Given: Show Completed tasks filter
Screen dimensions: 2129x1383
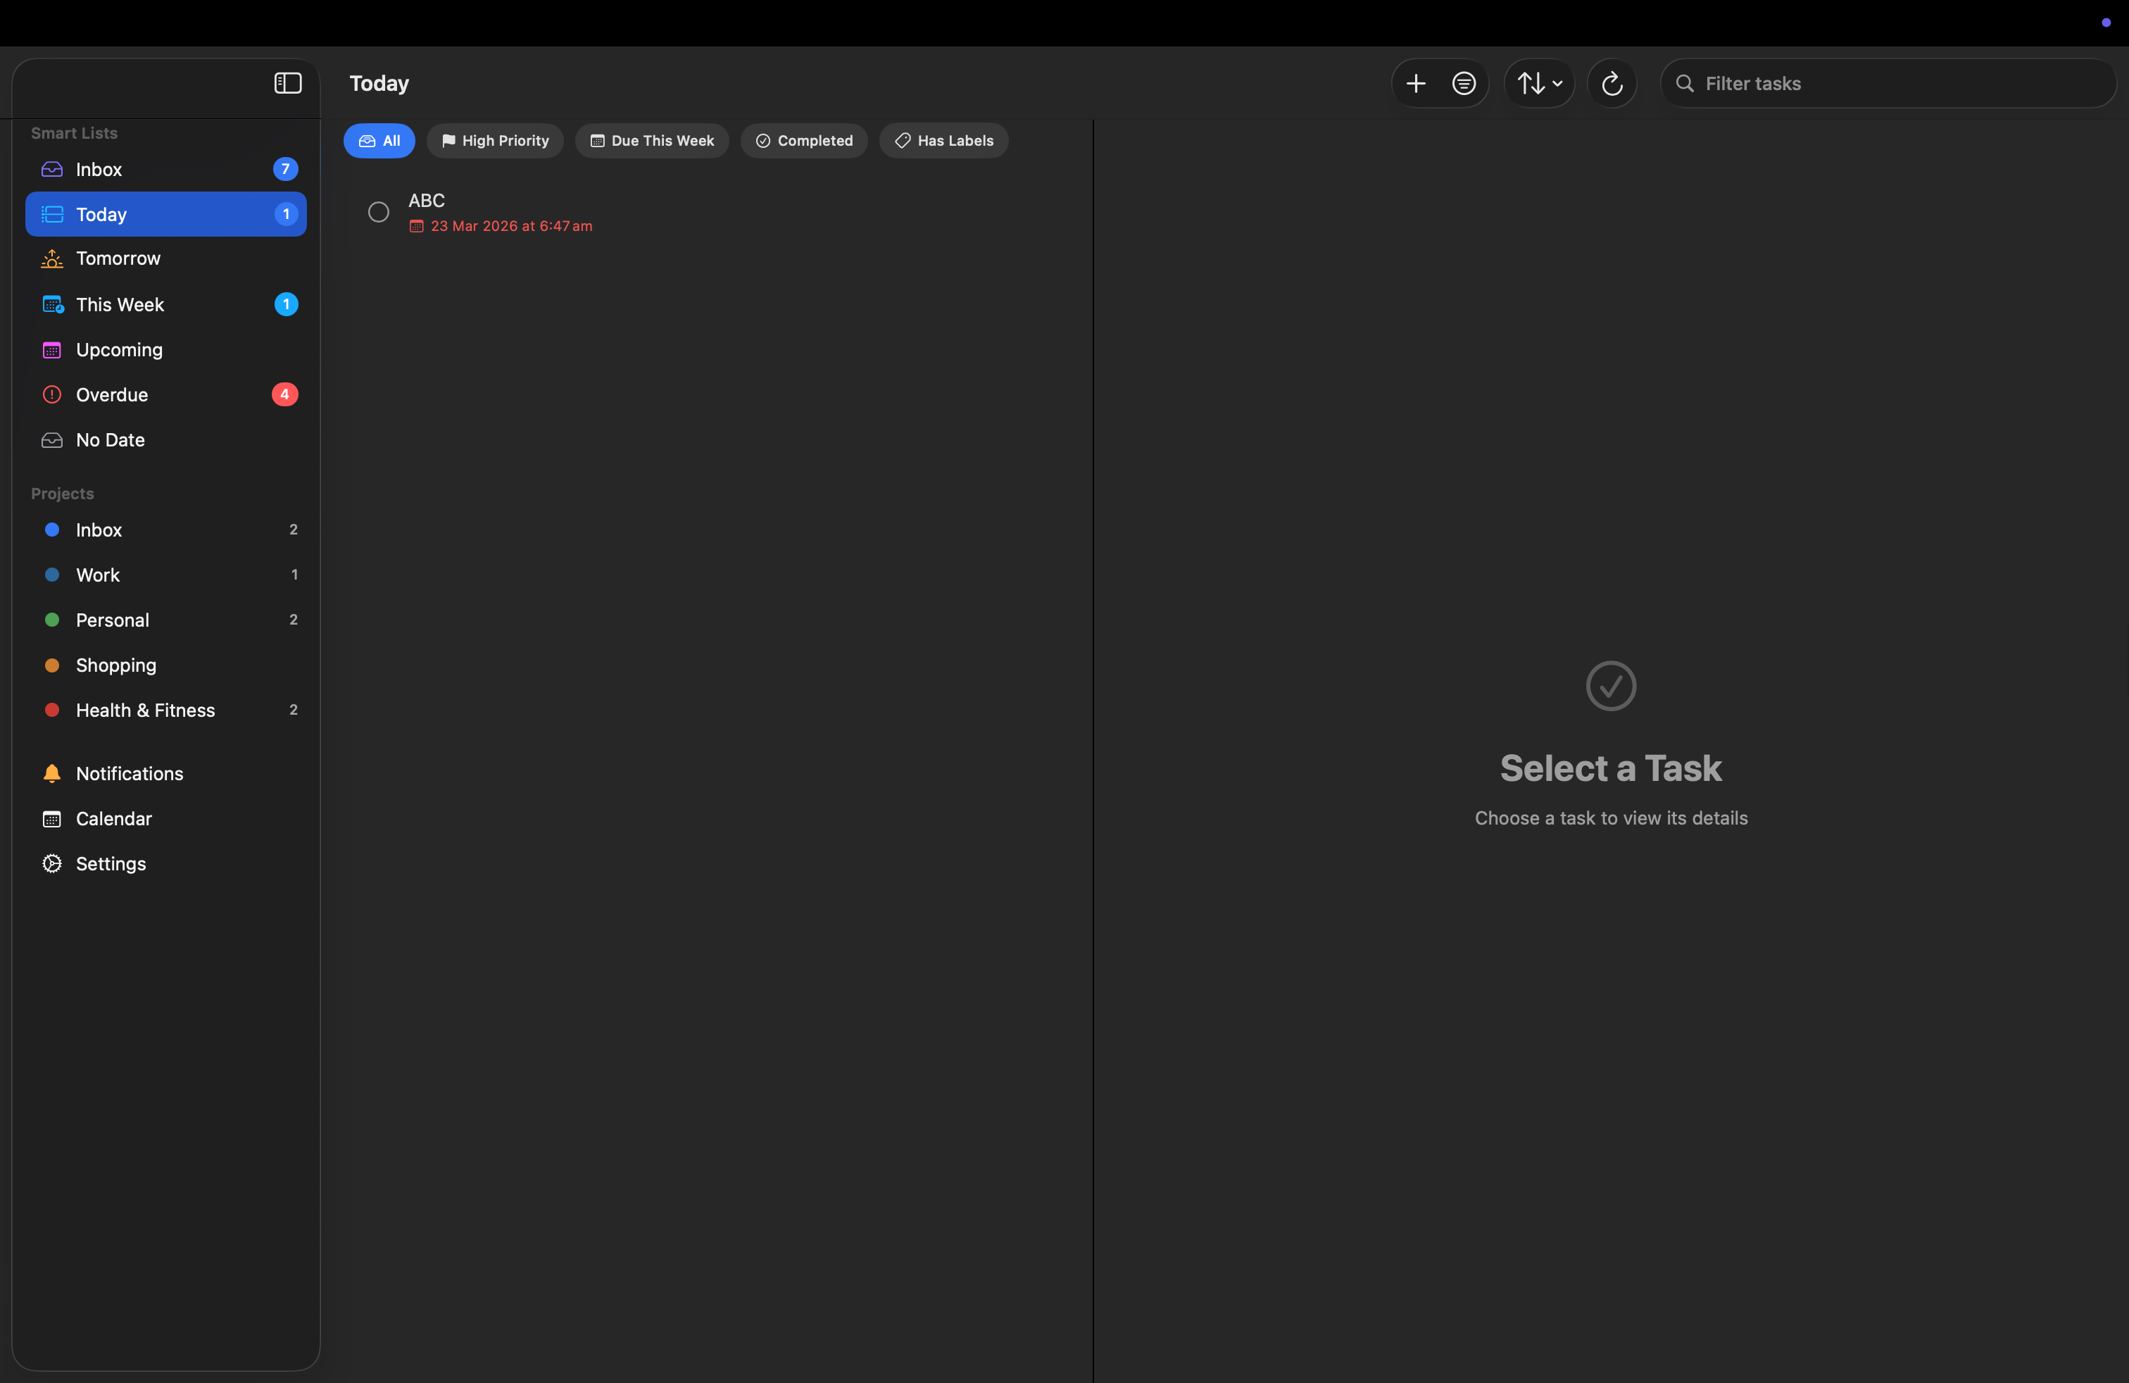Looking at the screenshot, I should pos(804,140).
